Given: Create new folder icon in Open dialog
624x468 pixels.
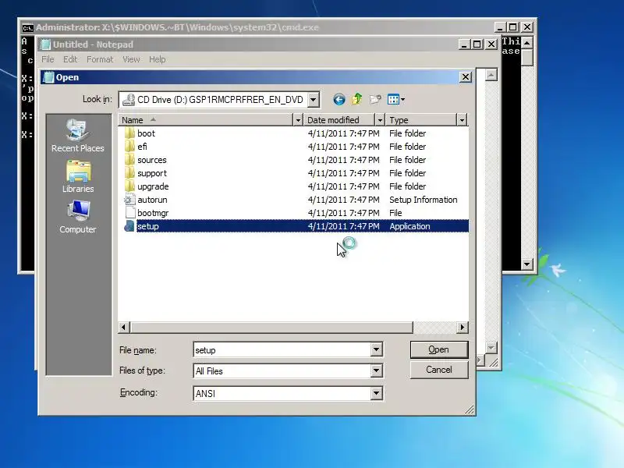Looking at the screenshot, I should point(375,100).
